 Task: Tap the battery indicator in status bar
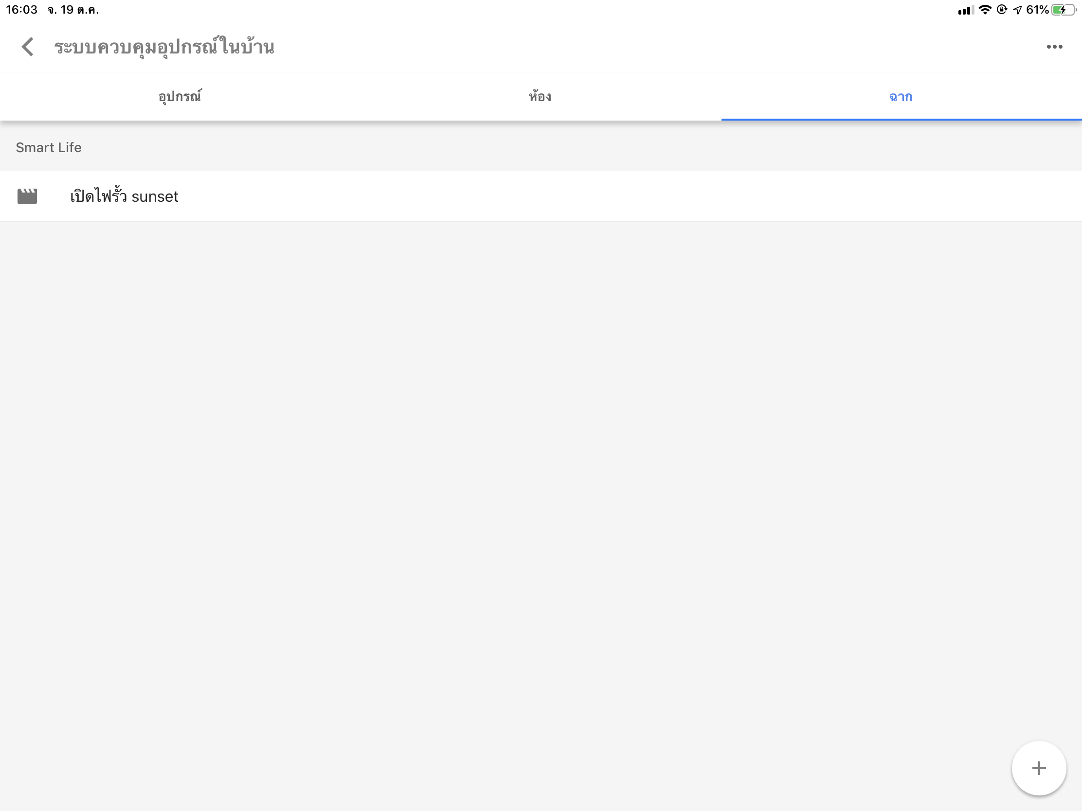pos(1063,10)
